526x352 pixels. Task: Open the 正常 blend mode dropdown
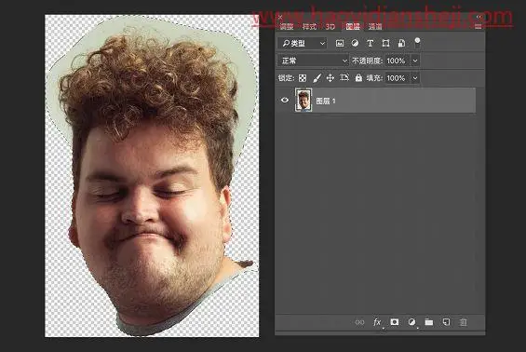click(313, 61)
